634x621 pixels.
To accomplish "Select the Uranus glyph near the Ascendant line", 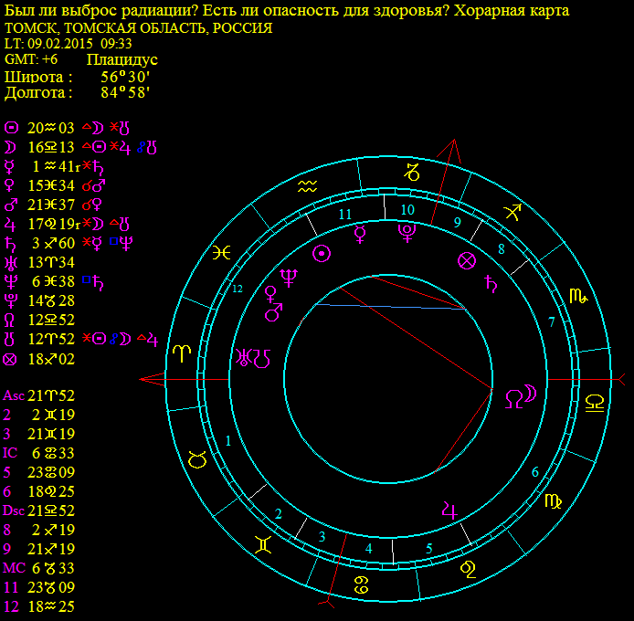I will [244, 357].
